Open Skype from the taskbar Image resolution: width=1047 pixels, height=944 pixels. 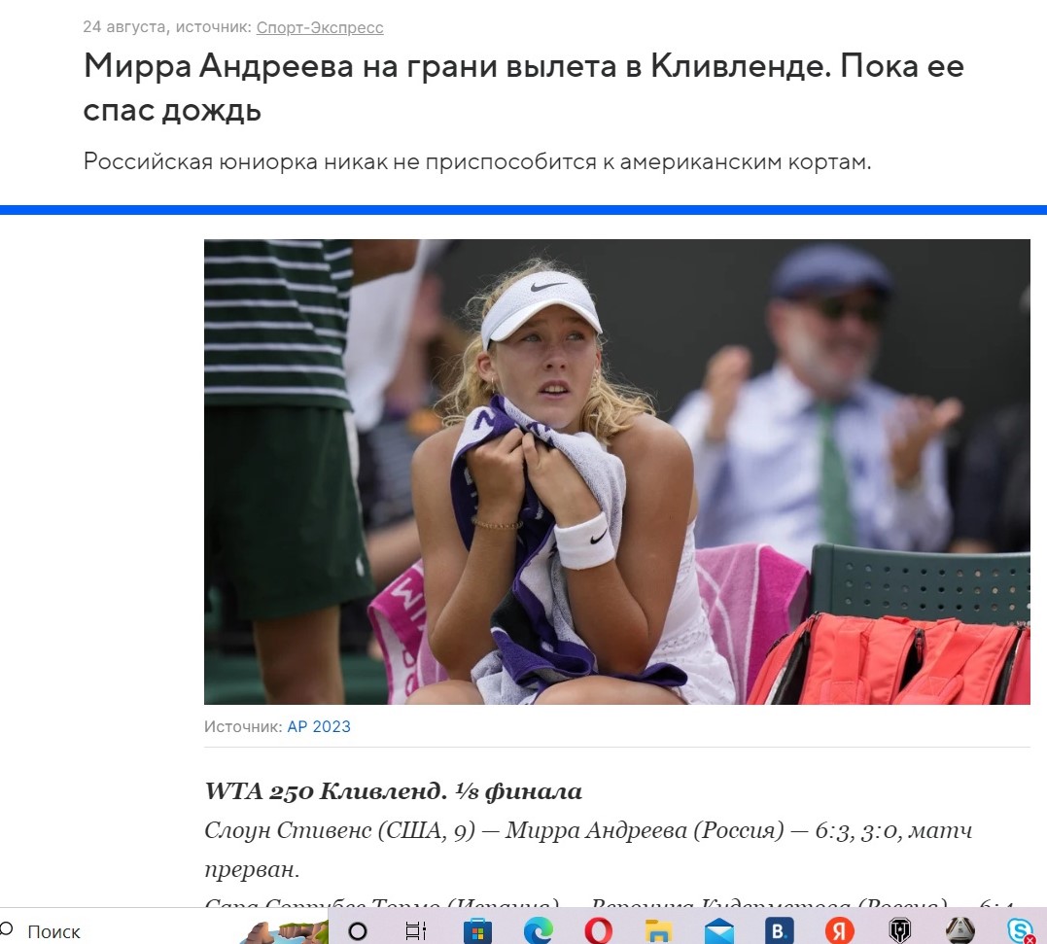(1021, 930)
